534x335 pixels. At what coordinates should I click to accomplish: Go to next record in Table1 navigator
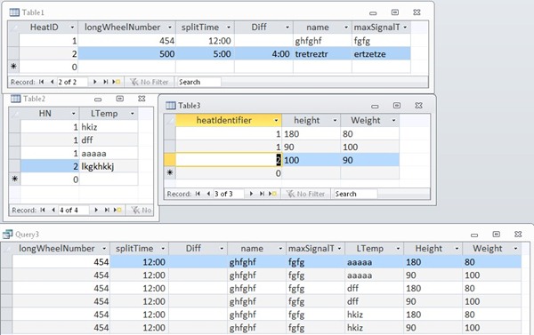[x=94, y=82]
